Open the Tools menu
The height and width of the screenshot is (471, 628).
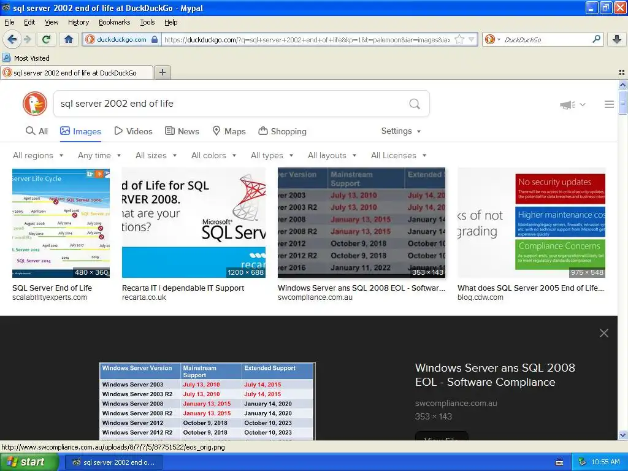pos(147,22)
